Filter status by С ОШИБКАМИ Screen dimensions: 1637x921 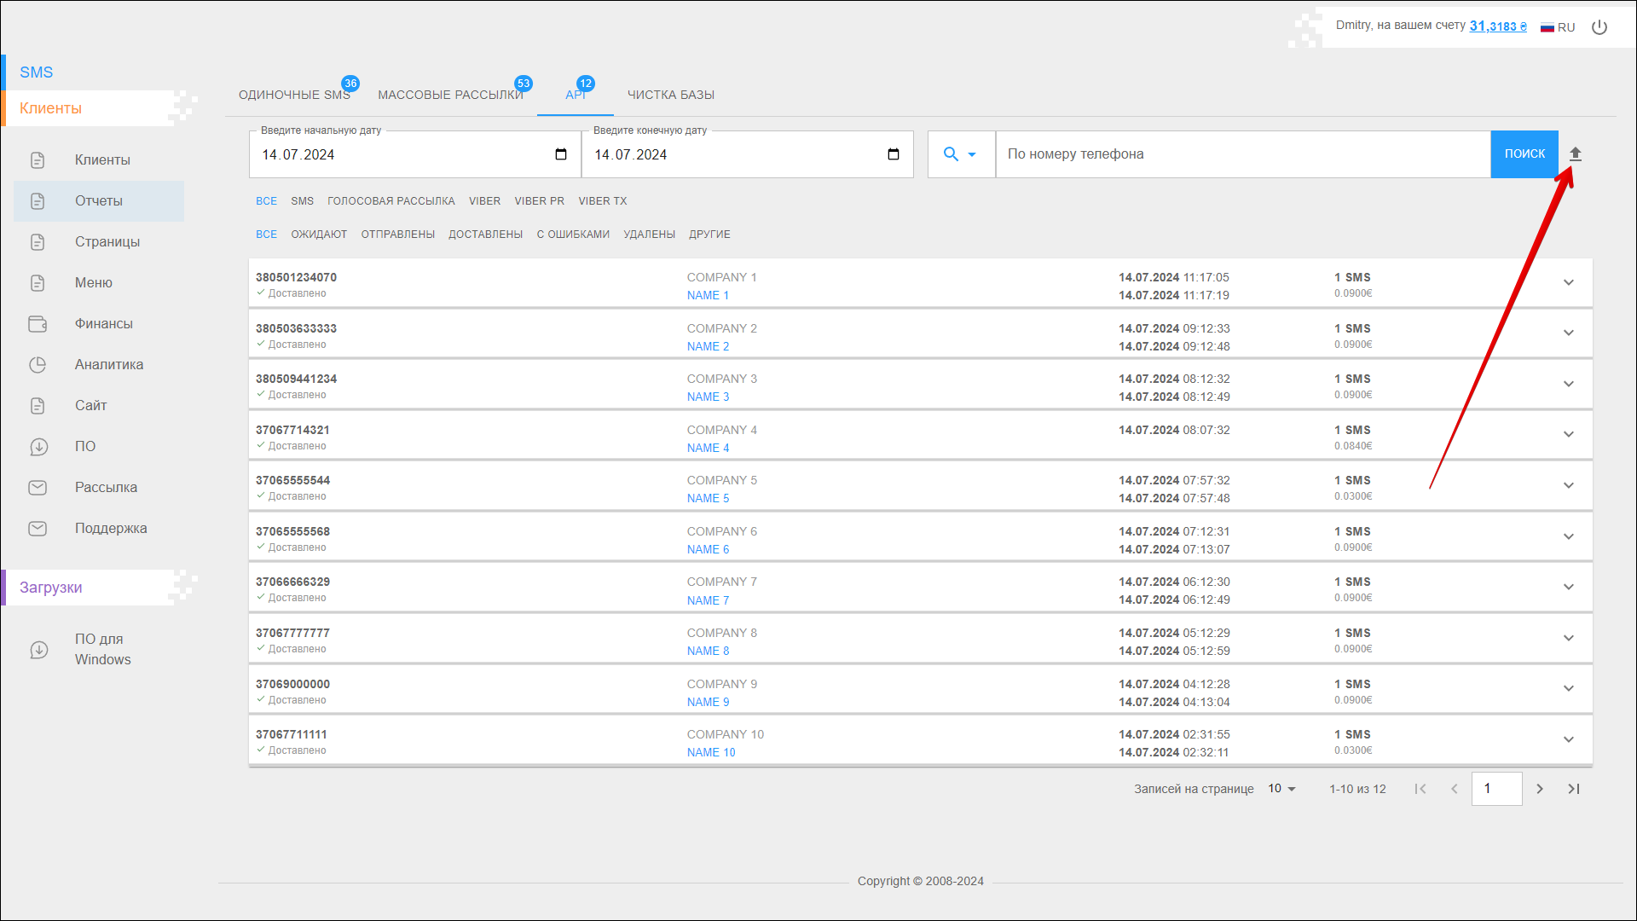pyautogui.click(x=573, y=235)
